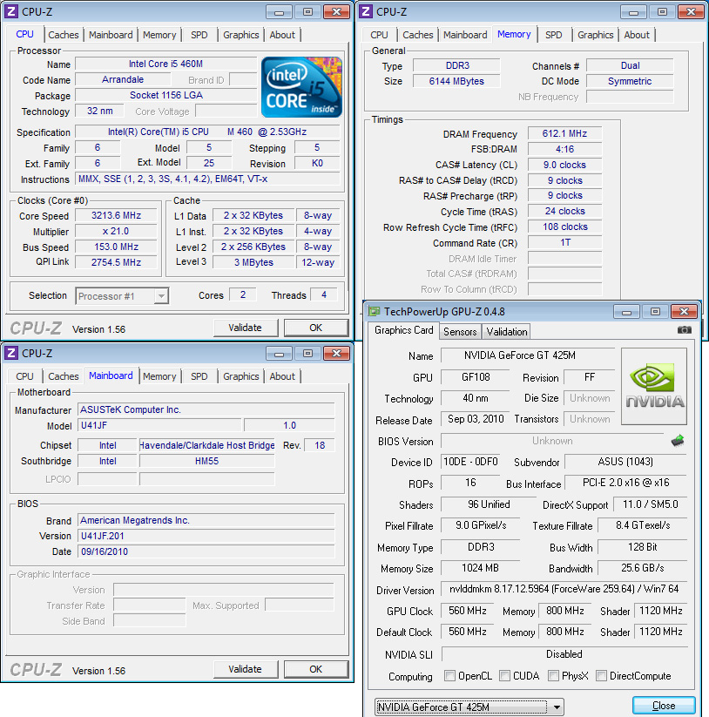This screenshot has height=717, width=709.
Task: Toggle the CUDA checkbox
Action: (504, 675)
